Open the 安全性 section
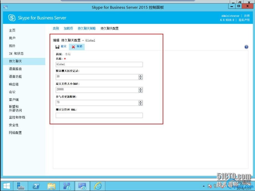Image resolution: width=255 pixels, height=191 pixels. pos(14,125)
